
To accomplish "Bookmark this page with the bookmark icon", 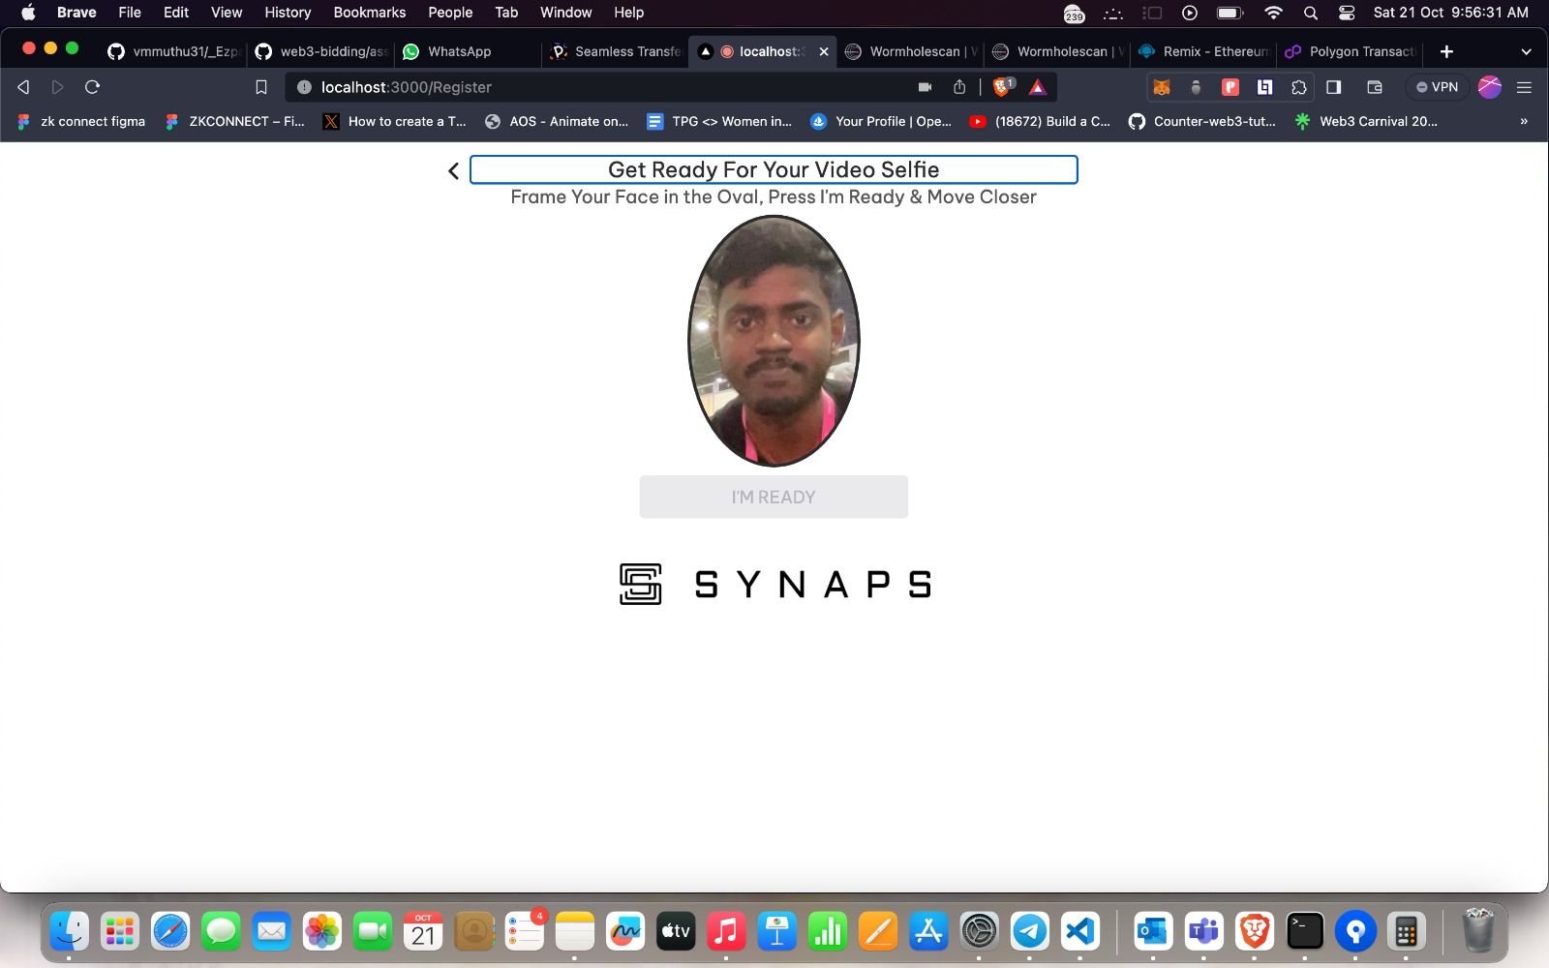I will (260, 87).
